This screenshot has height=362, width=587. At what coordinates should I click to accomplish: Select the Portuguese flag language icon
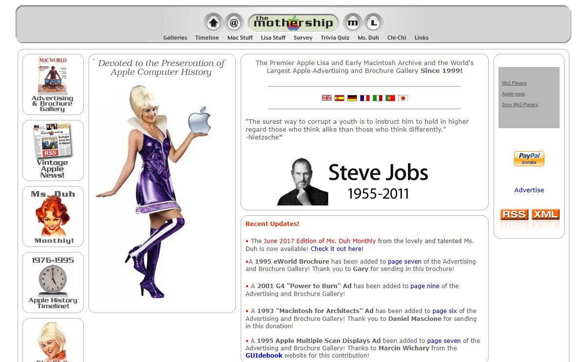tap(390, 98)
